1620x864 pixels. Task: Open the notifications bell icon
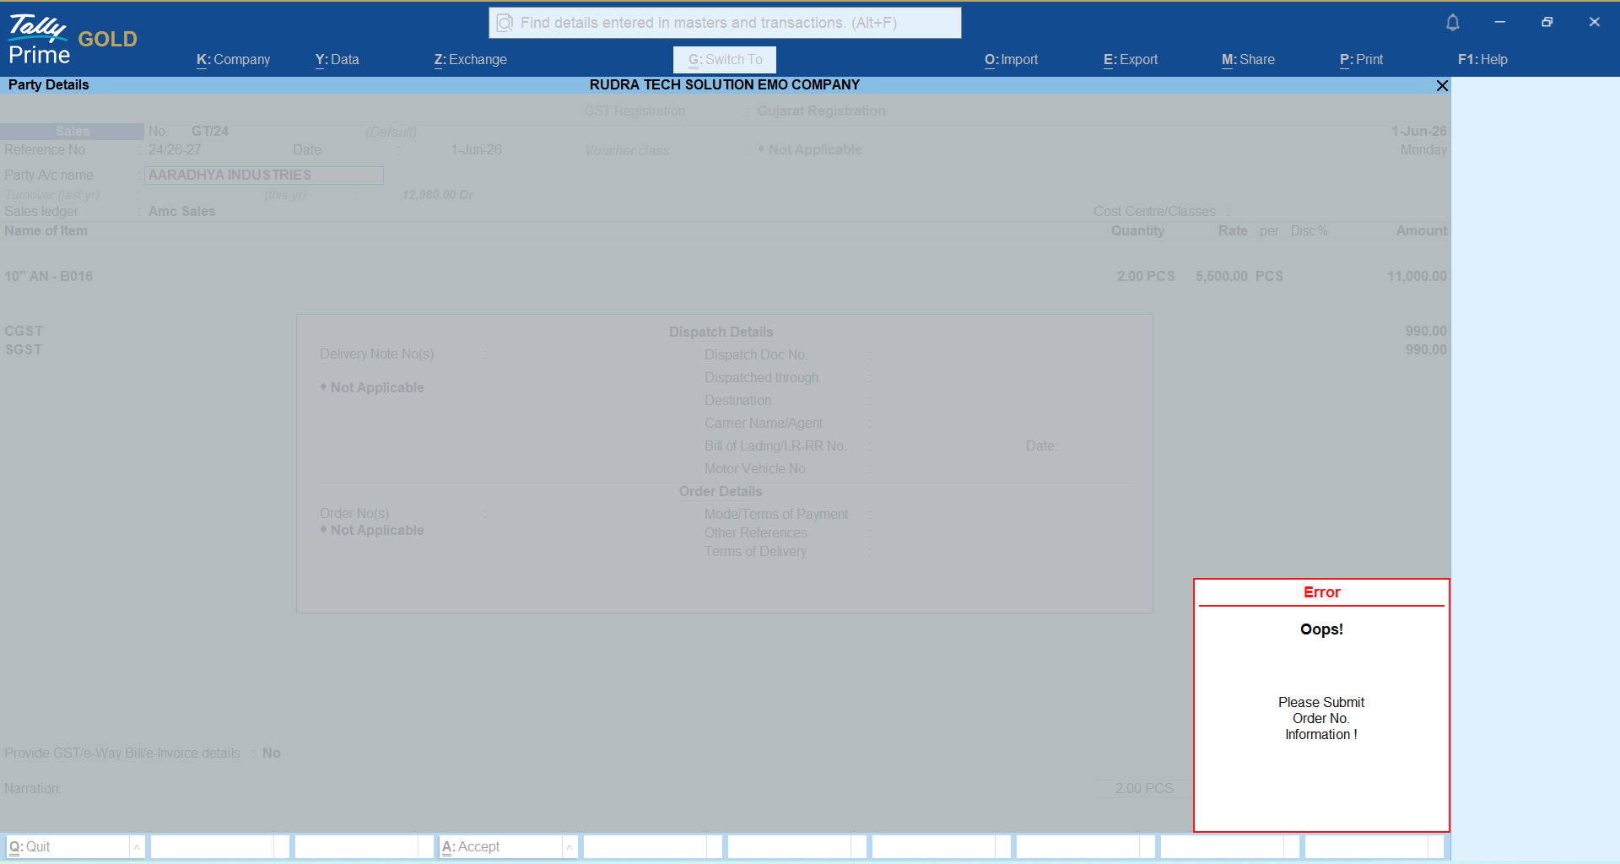[x=1452, y=23]
